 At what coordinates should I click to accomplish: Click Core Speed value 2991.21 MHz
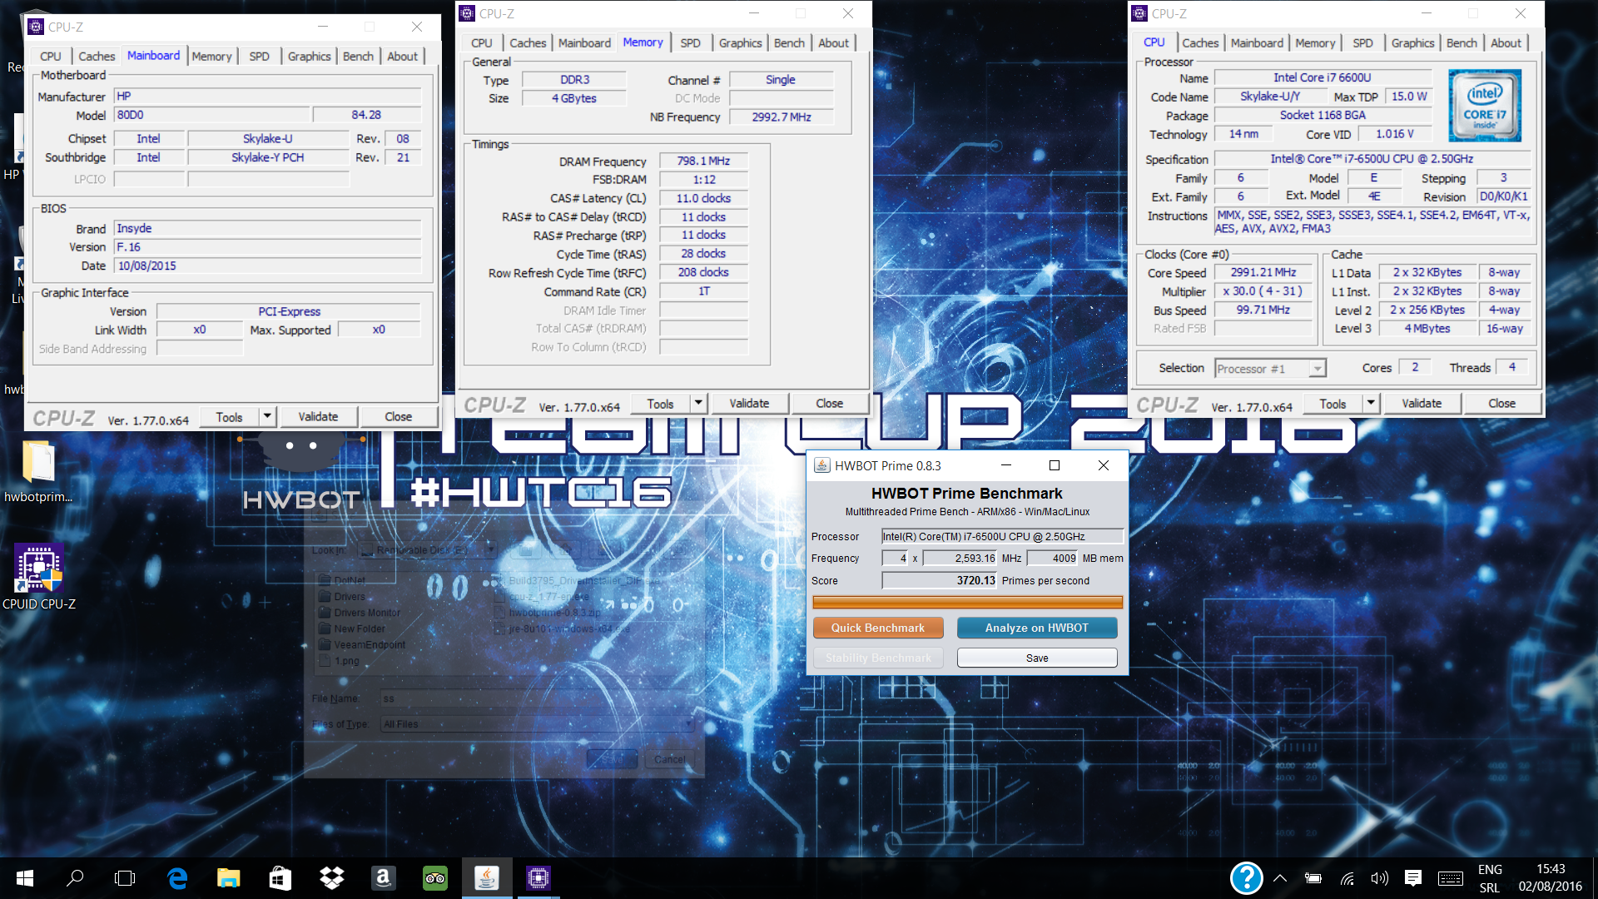[x=1263, y=272]
